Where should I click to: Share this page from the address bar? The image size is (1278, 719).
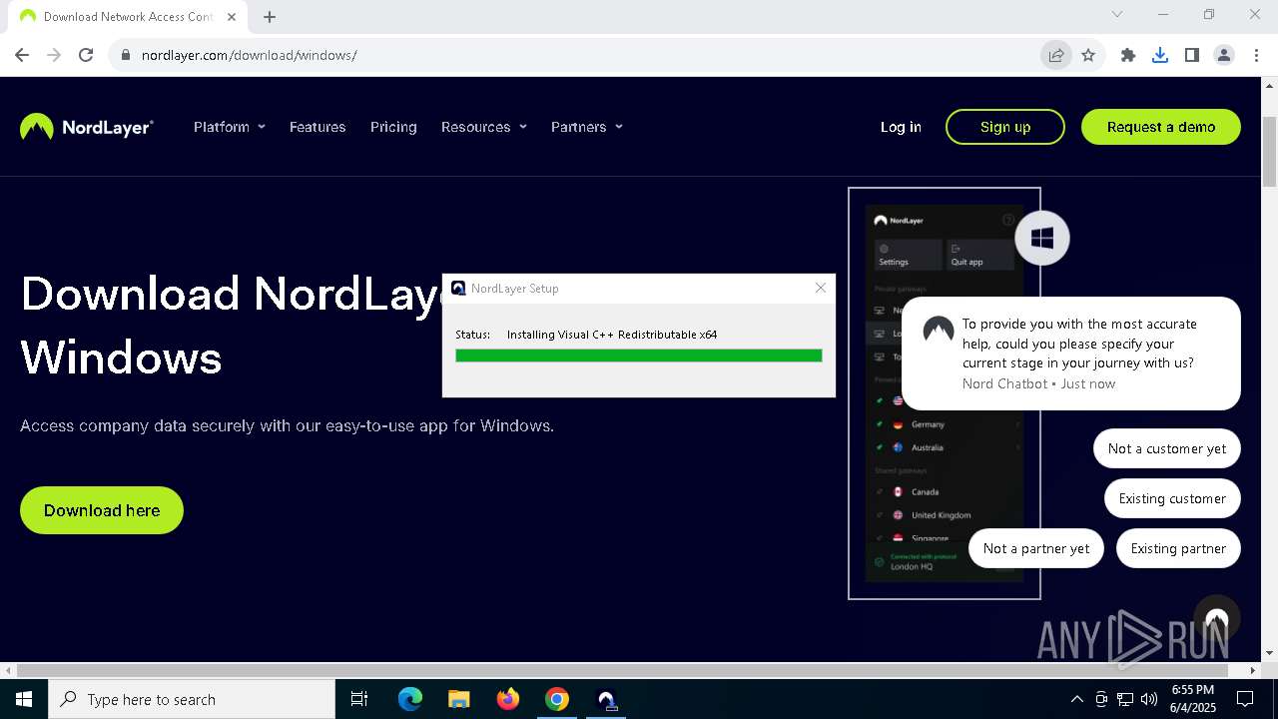pos(1055,55)
